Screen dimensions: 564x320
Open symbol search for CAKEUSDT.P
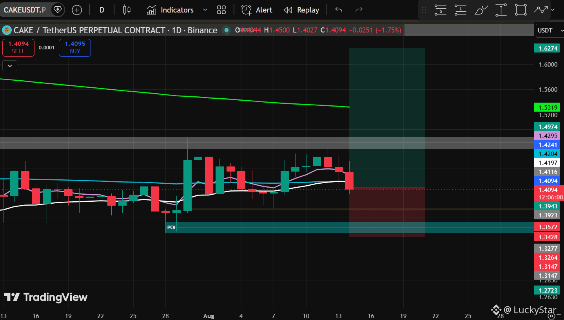[25, 10]
